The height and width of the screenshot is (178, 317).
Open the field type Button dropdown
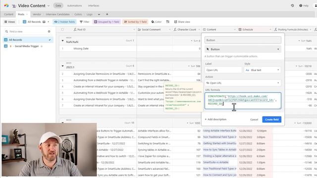coord(243,49)
